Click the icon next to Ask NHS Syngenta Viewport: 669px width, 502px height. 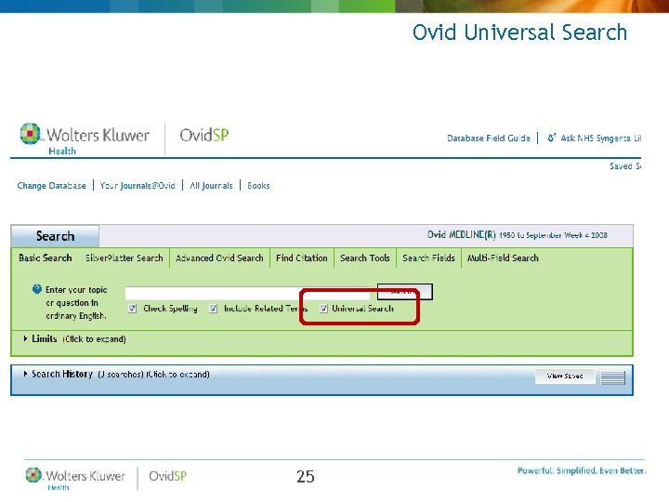552,138
